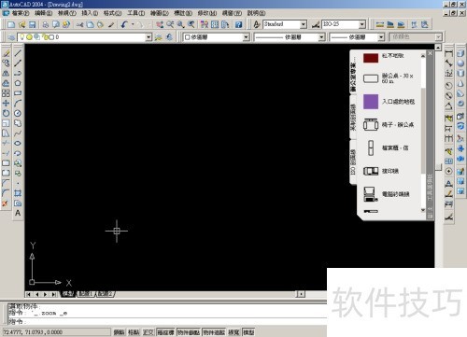
Task: Select the Rectangle draw tool
Action: 18,93
